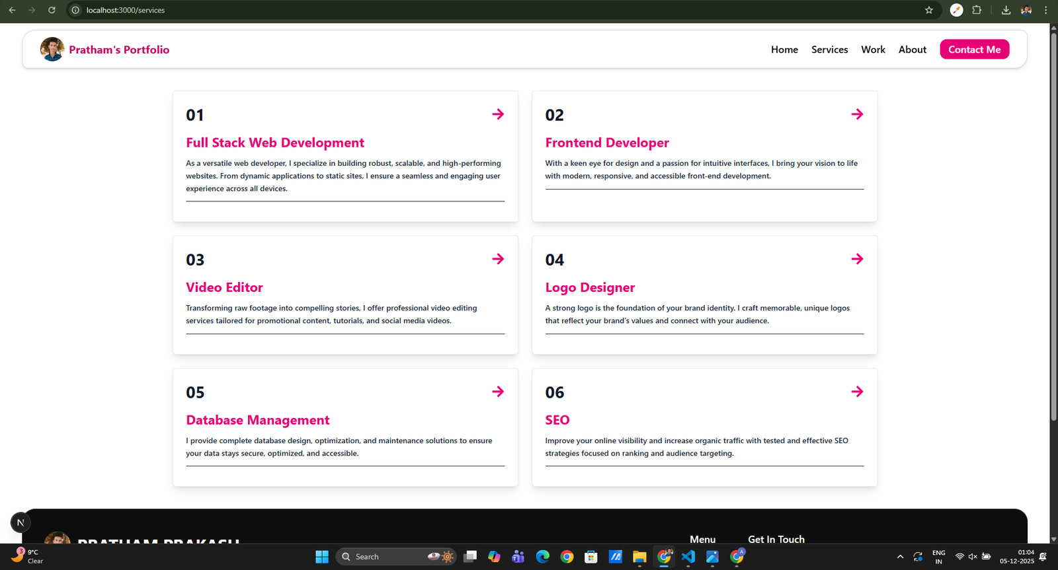Click the Logo Designer card arrow
1058x570 pixels.
pos(857,259)
